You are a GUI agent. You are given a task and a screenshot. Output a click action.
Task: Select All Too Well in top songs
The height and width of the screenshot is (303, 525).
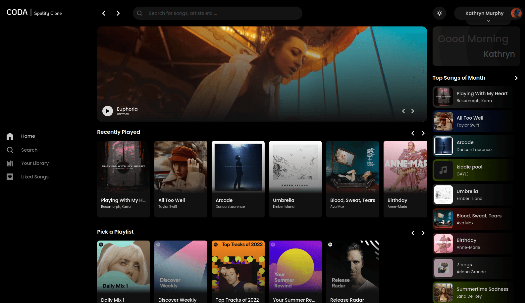tap(476, 121)
